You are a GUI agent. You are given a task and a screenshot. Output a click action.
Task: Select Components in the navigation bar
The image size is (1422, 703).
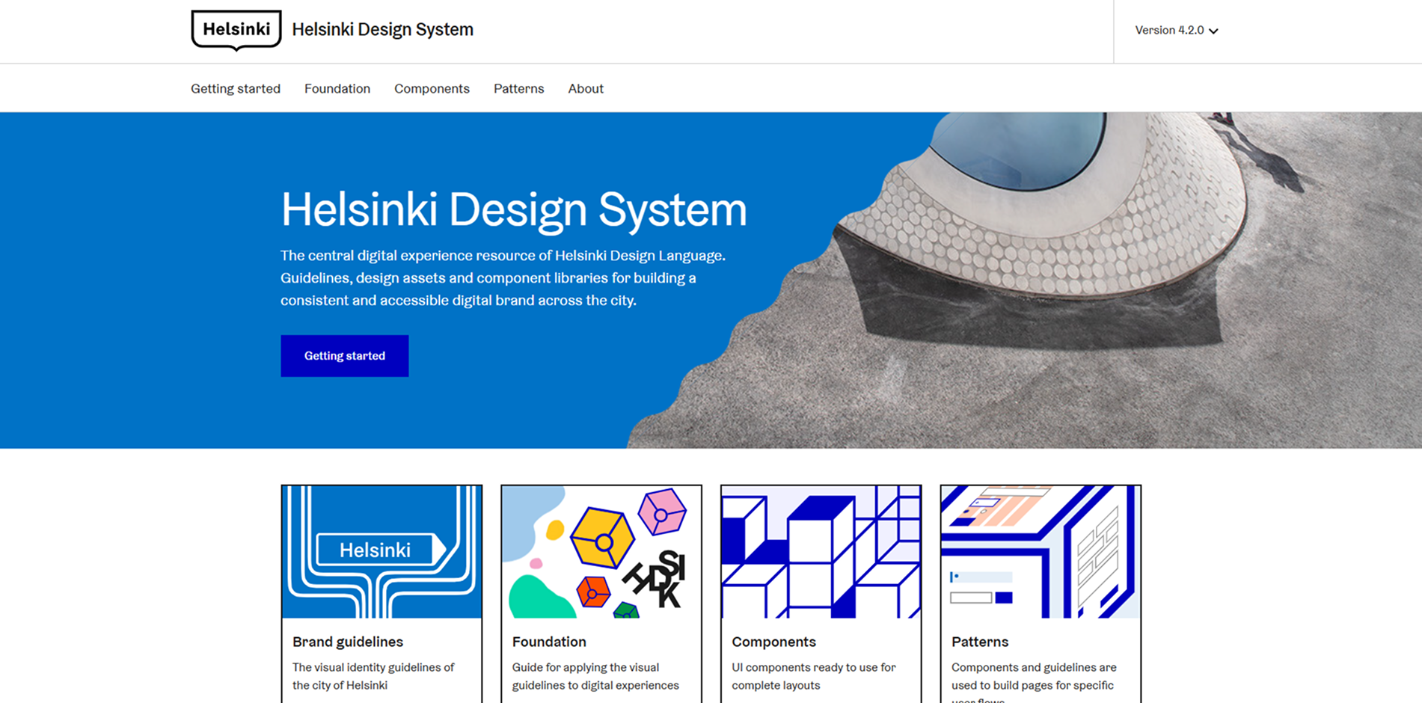point(432,88)
